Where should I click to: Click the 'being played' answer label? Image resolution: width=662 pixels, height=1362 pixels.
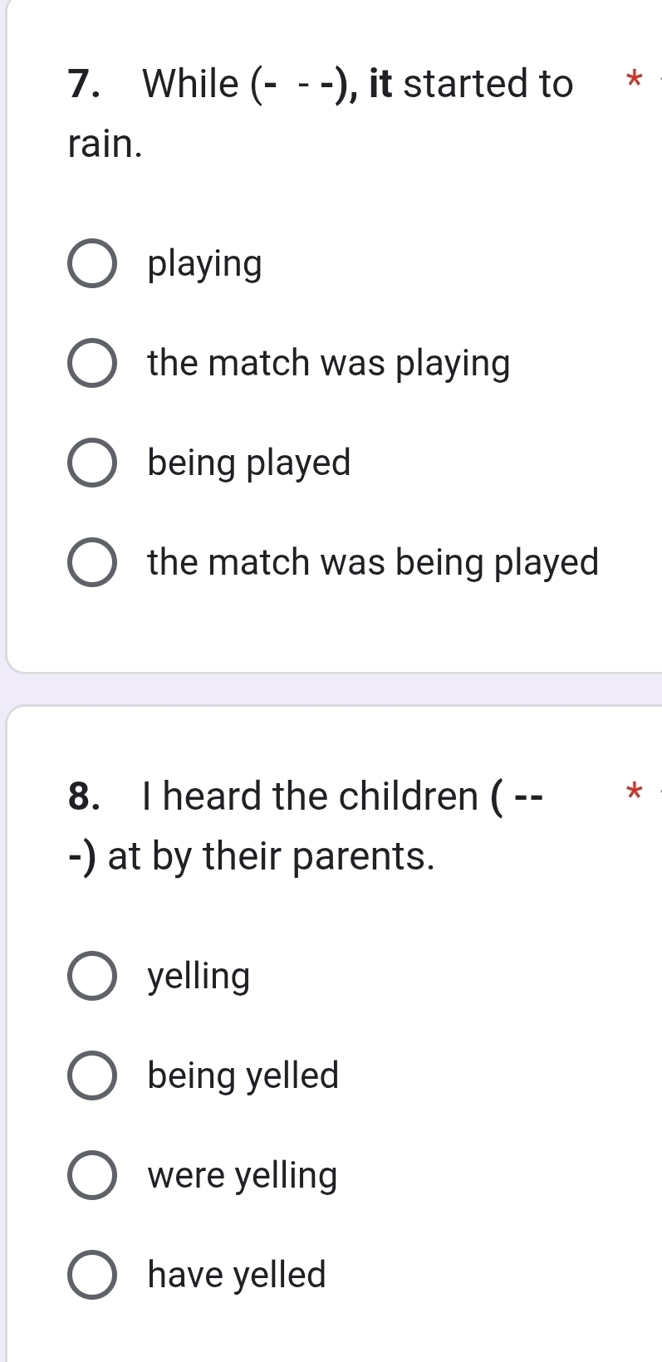[249, 463]
